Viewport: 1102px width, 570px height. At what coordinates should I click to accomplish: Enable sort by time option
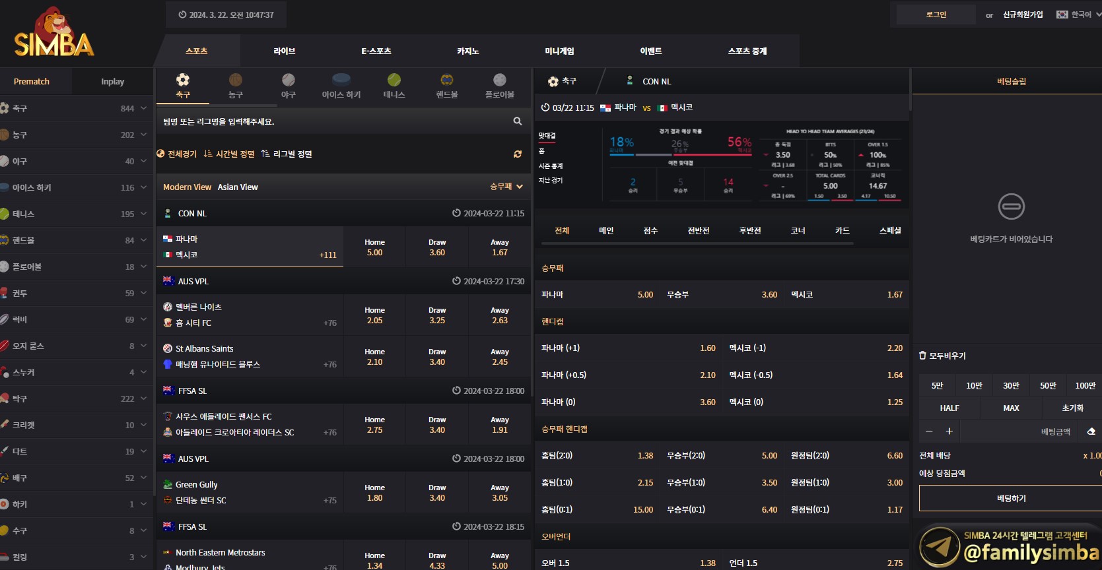click(x=229, y=154)
